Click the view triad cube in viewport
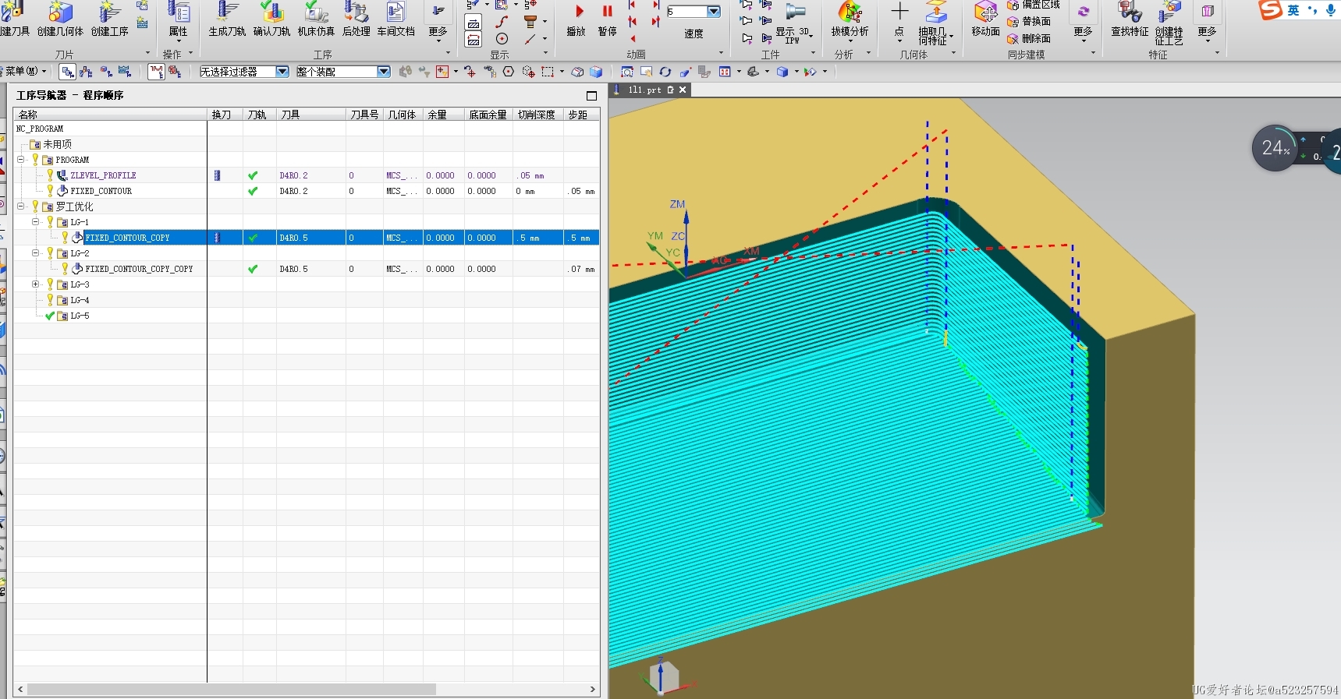The height and width of the screenshot is (699, 1341). pyautogui.click(x=665, y=676)
